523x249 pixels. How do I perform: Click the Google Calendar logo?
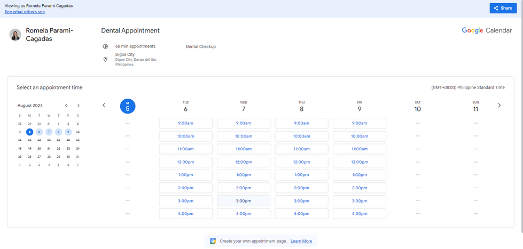(x=487, y=30)
